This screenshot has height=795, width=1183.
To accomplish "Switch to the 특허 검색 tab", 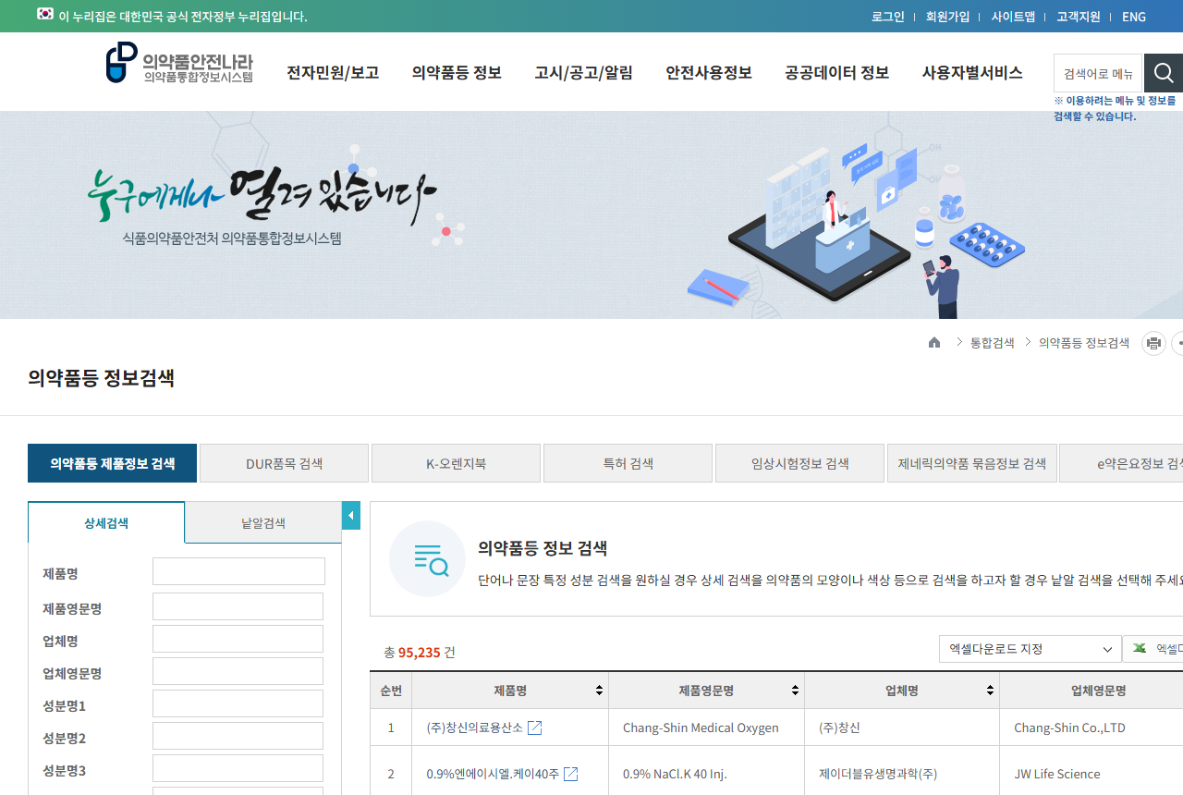I will tap(628, 463).
